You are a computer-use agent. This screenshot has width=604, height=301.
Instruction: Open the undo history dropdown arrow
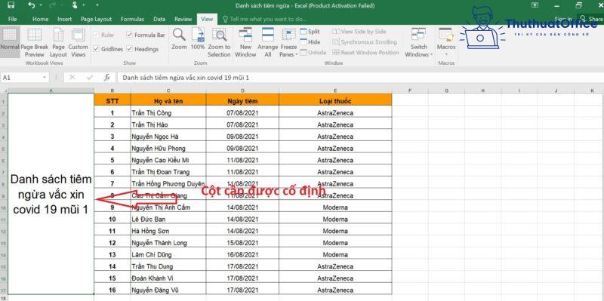tap(40, 5)
